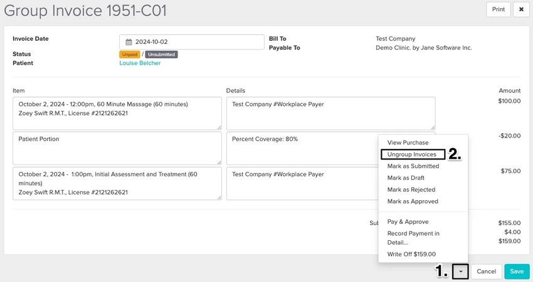The height and width of the screenshot is (282, 533).
Task: Edit the Initial Assessment and Treatment item box
Action: 117,183
